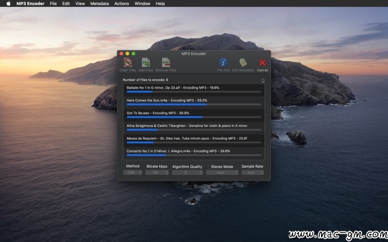
Task: Open the Bitrate kbps dropdown showing 192
Action: click(x=157, y=173)
